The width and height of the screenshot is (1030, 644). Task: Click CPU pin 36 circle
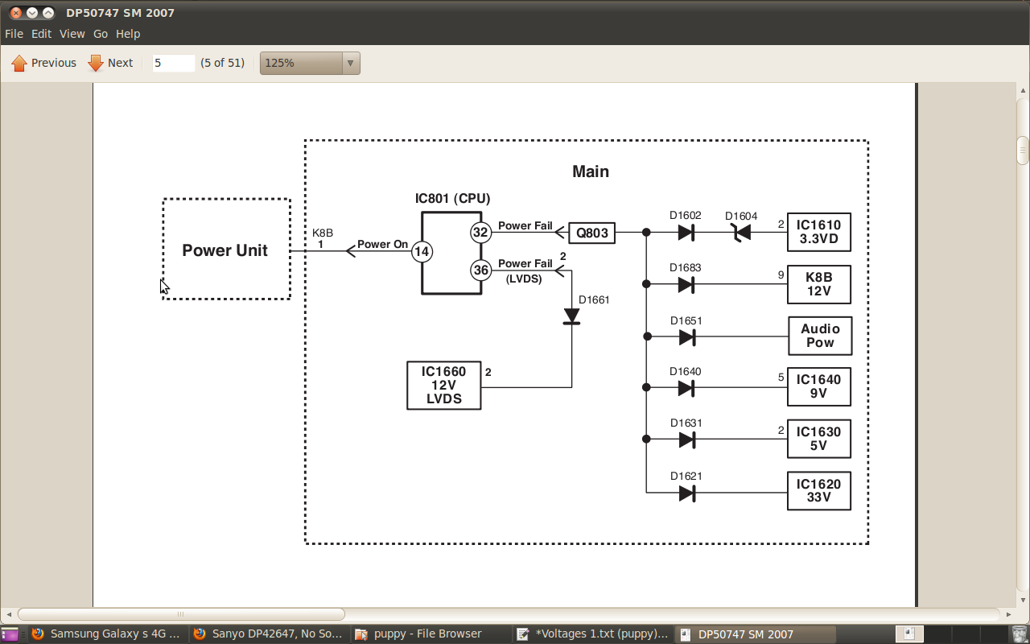(480, 270)
